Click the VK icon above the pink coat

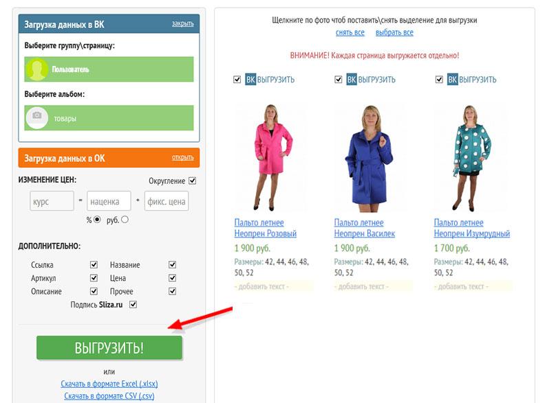click(250, 80)
